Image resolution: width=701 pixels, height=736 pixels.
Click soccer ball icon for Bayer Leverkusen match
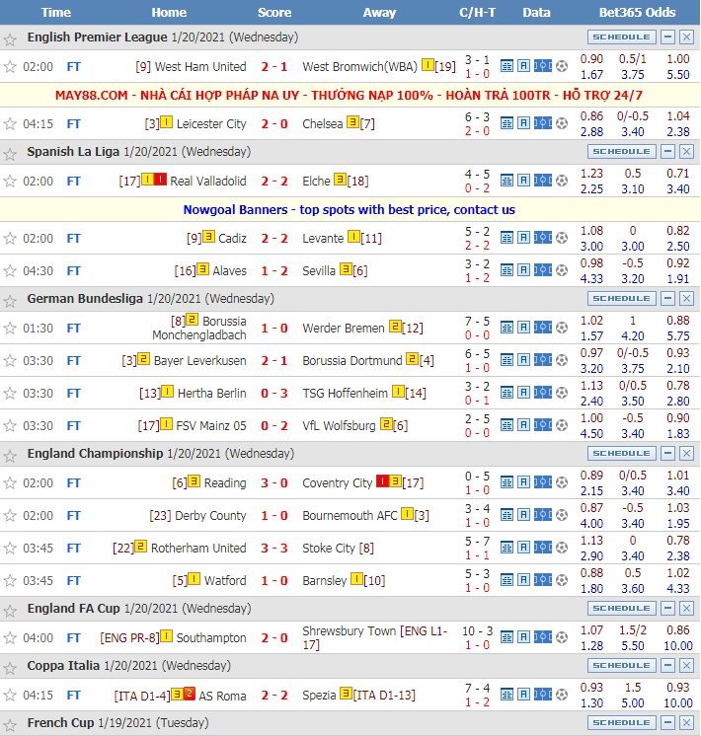tap(562, 360)
